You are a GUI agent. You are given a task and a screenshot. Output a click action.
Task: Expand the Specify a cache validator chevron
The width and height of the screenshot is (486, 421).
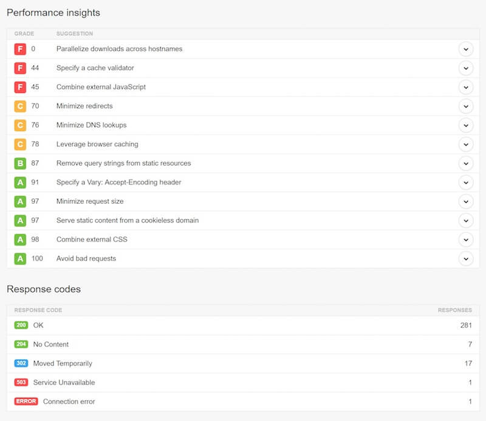tap(465, 68)
